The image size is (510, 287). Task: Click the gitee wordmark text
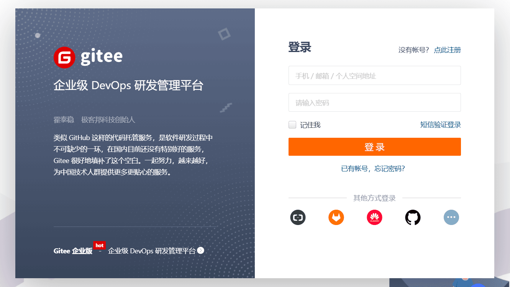102,57
